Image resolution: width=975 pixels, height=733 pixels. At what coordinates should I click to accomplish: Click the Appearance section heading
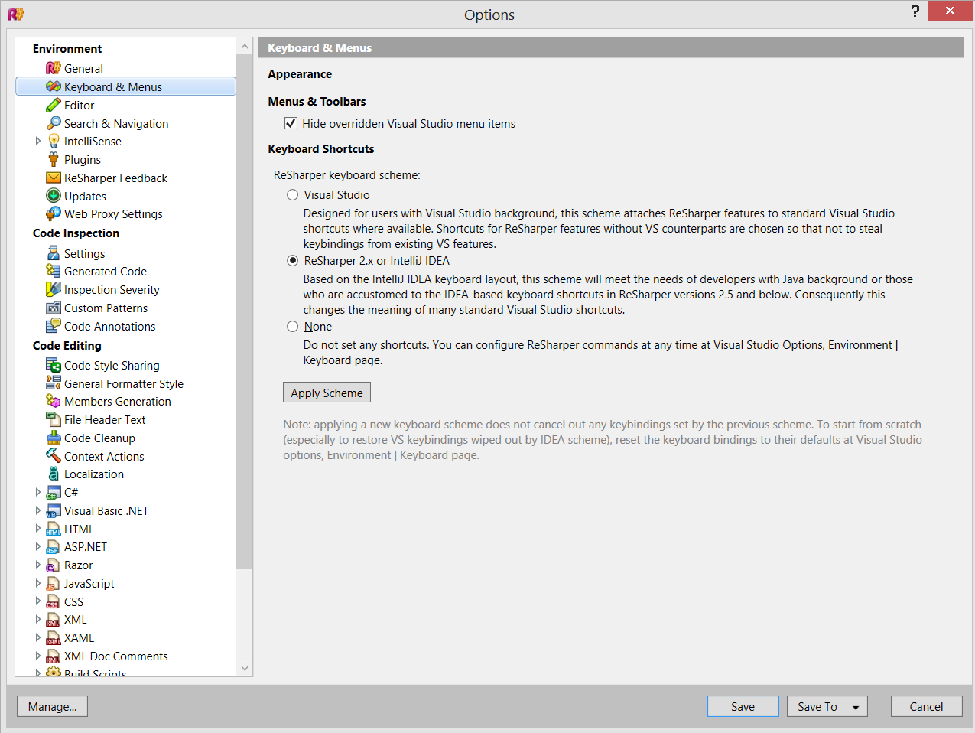300,74
